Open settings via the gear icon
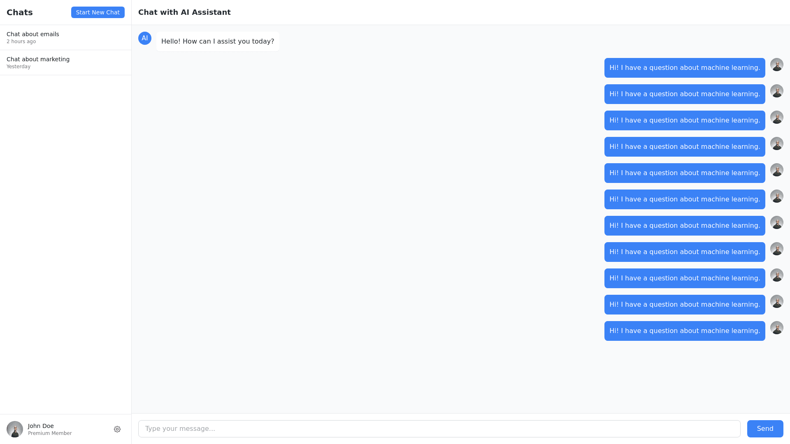The height and width of the screenshot is (444, 790). 117,429
